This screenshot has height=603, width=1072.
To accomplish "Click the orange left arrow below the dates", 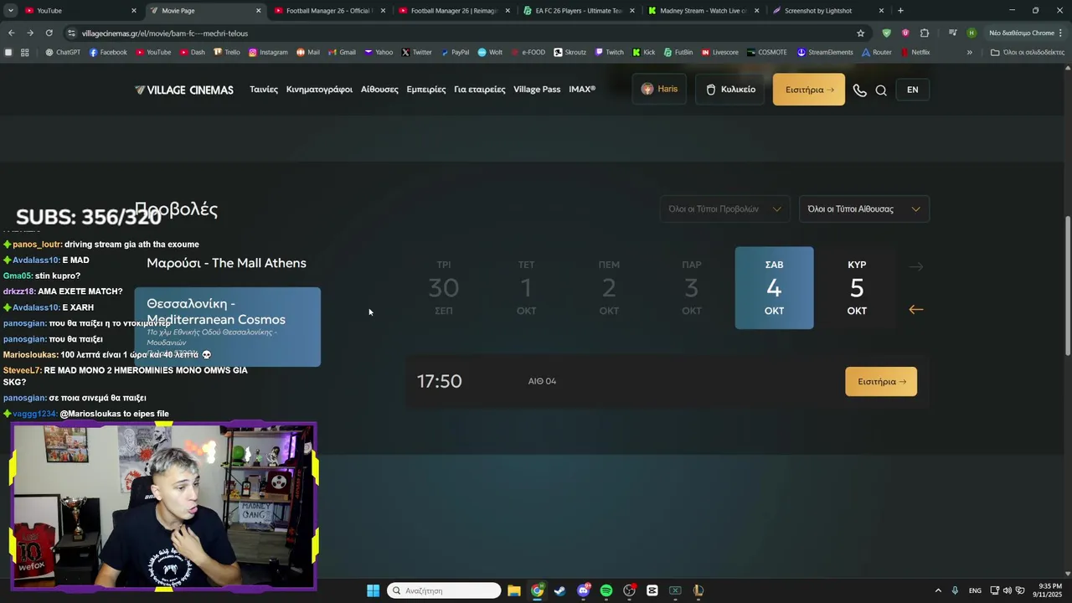I will click(916, 310).
